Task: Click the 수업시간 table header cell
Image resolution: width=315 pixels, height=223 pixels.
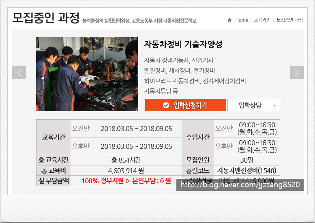Action: [x=198, y=137]
